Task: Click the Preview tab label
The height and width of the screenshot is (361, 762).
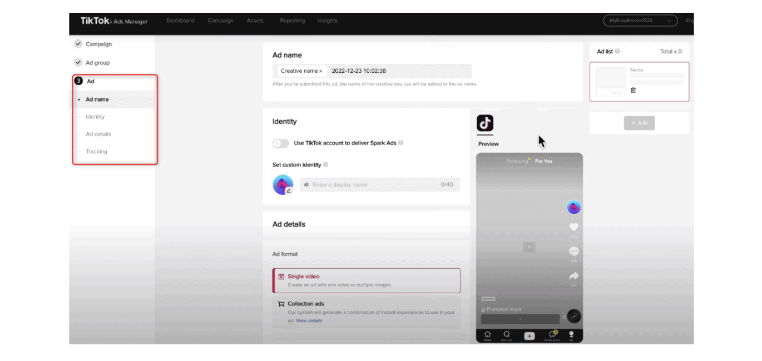Action: click(488, 144)
